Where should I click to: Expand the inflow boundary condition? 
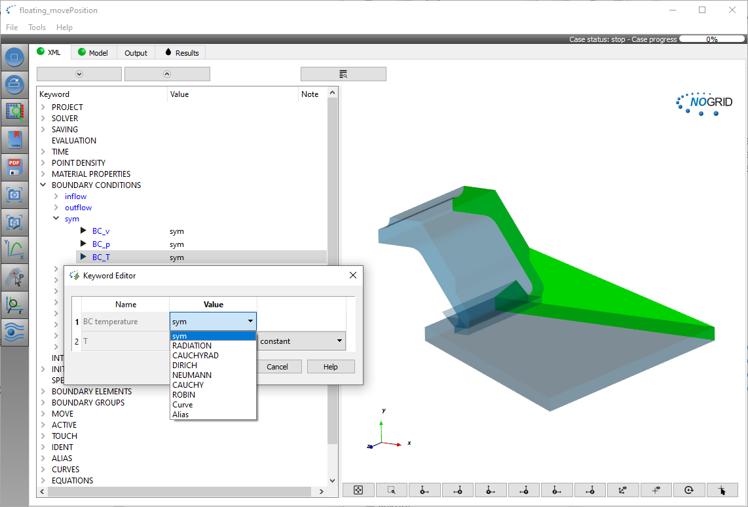(x=56, y=197)
